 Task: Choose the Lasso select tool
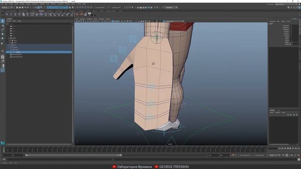coord(2,25)
